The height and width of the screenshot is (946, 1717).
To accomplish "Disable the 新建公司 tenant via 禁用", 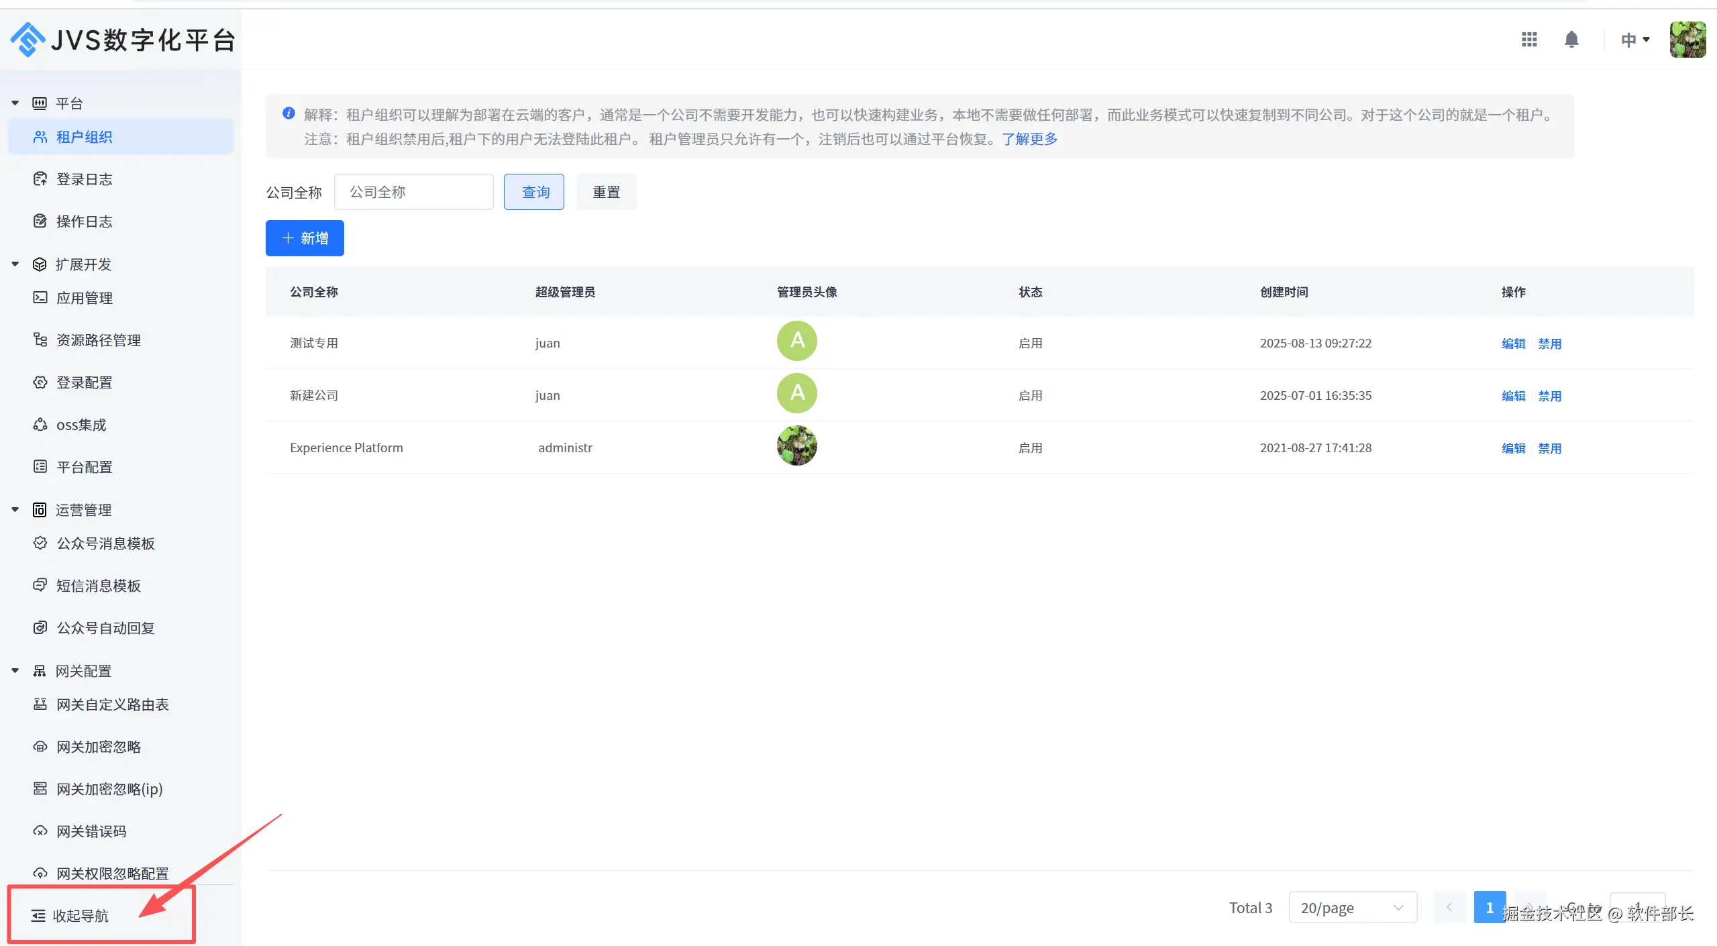I will [1549, 396].
